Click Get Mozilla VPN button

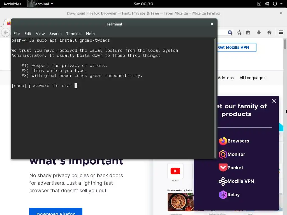pyautogui.click(x=237, y=47)
